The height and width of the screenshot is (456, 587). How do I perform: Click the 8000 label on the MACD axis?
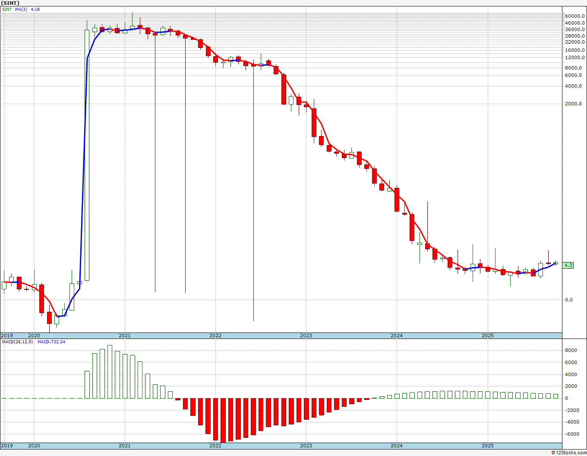click(571, 350)
